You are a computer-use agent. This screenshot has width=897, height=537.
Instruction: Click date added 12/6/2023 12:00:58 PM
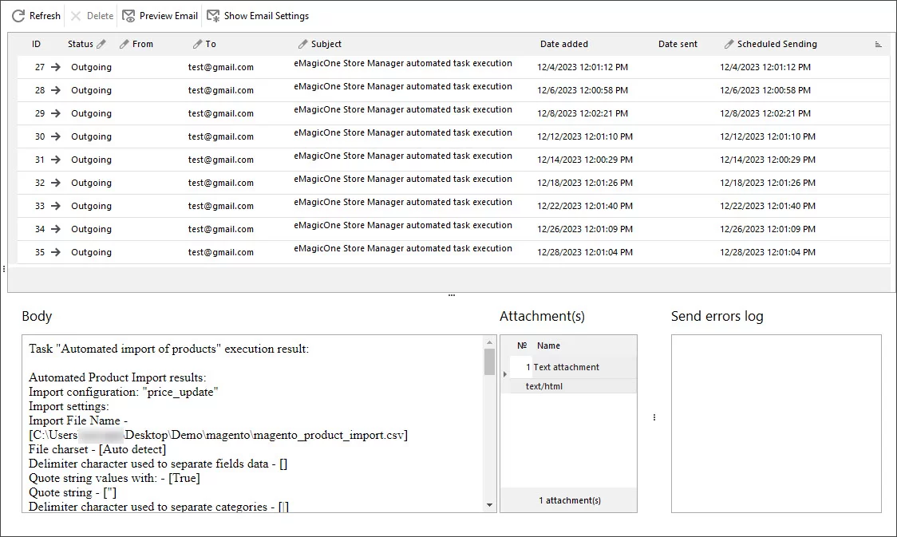583,90
